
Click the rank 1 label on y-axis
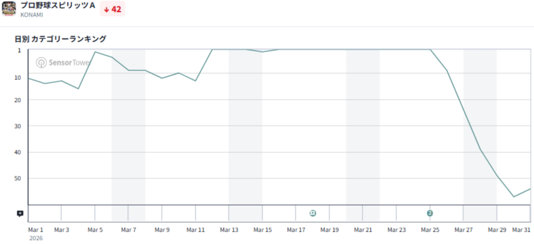point(19,50)
